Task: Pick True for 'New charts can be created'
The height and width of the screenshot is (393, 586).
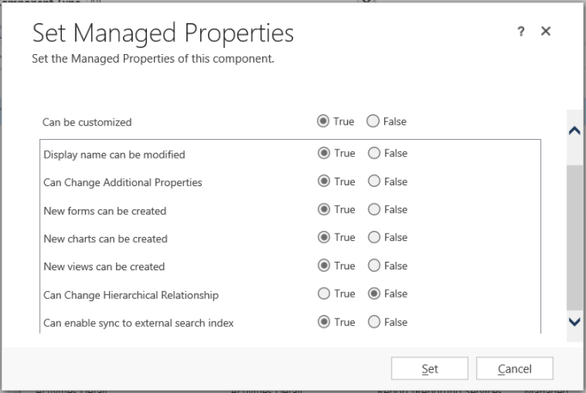Action: (x=324, y=238)
